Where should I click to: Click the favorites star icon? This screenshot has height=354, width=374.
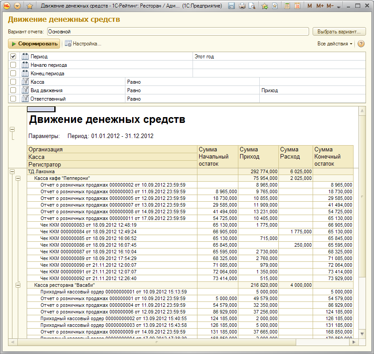30,6
